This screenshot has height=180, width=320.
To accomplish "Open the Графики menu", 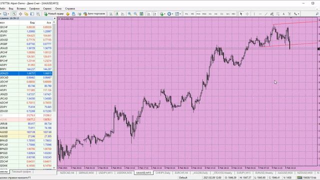I will tap(34, 8).
